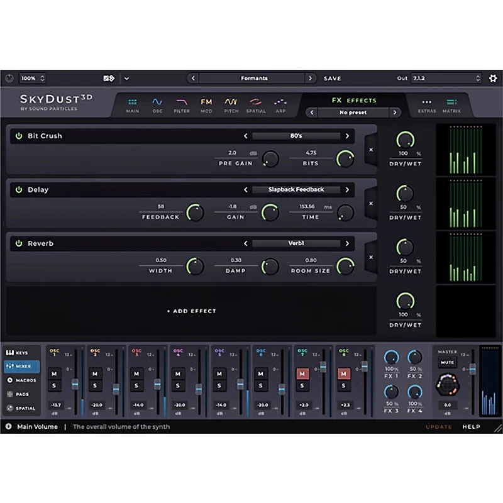Select the FILTER section icon
This screenshot has height=503, width=503.
click(x=182, y=103)
